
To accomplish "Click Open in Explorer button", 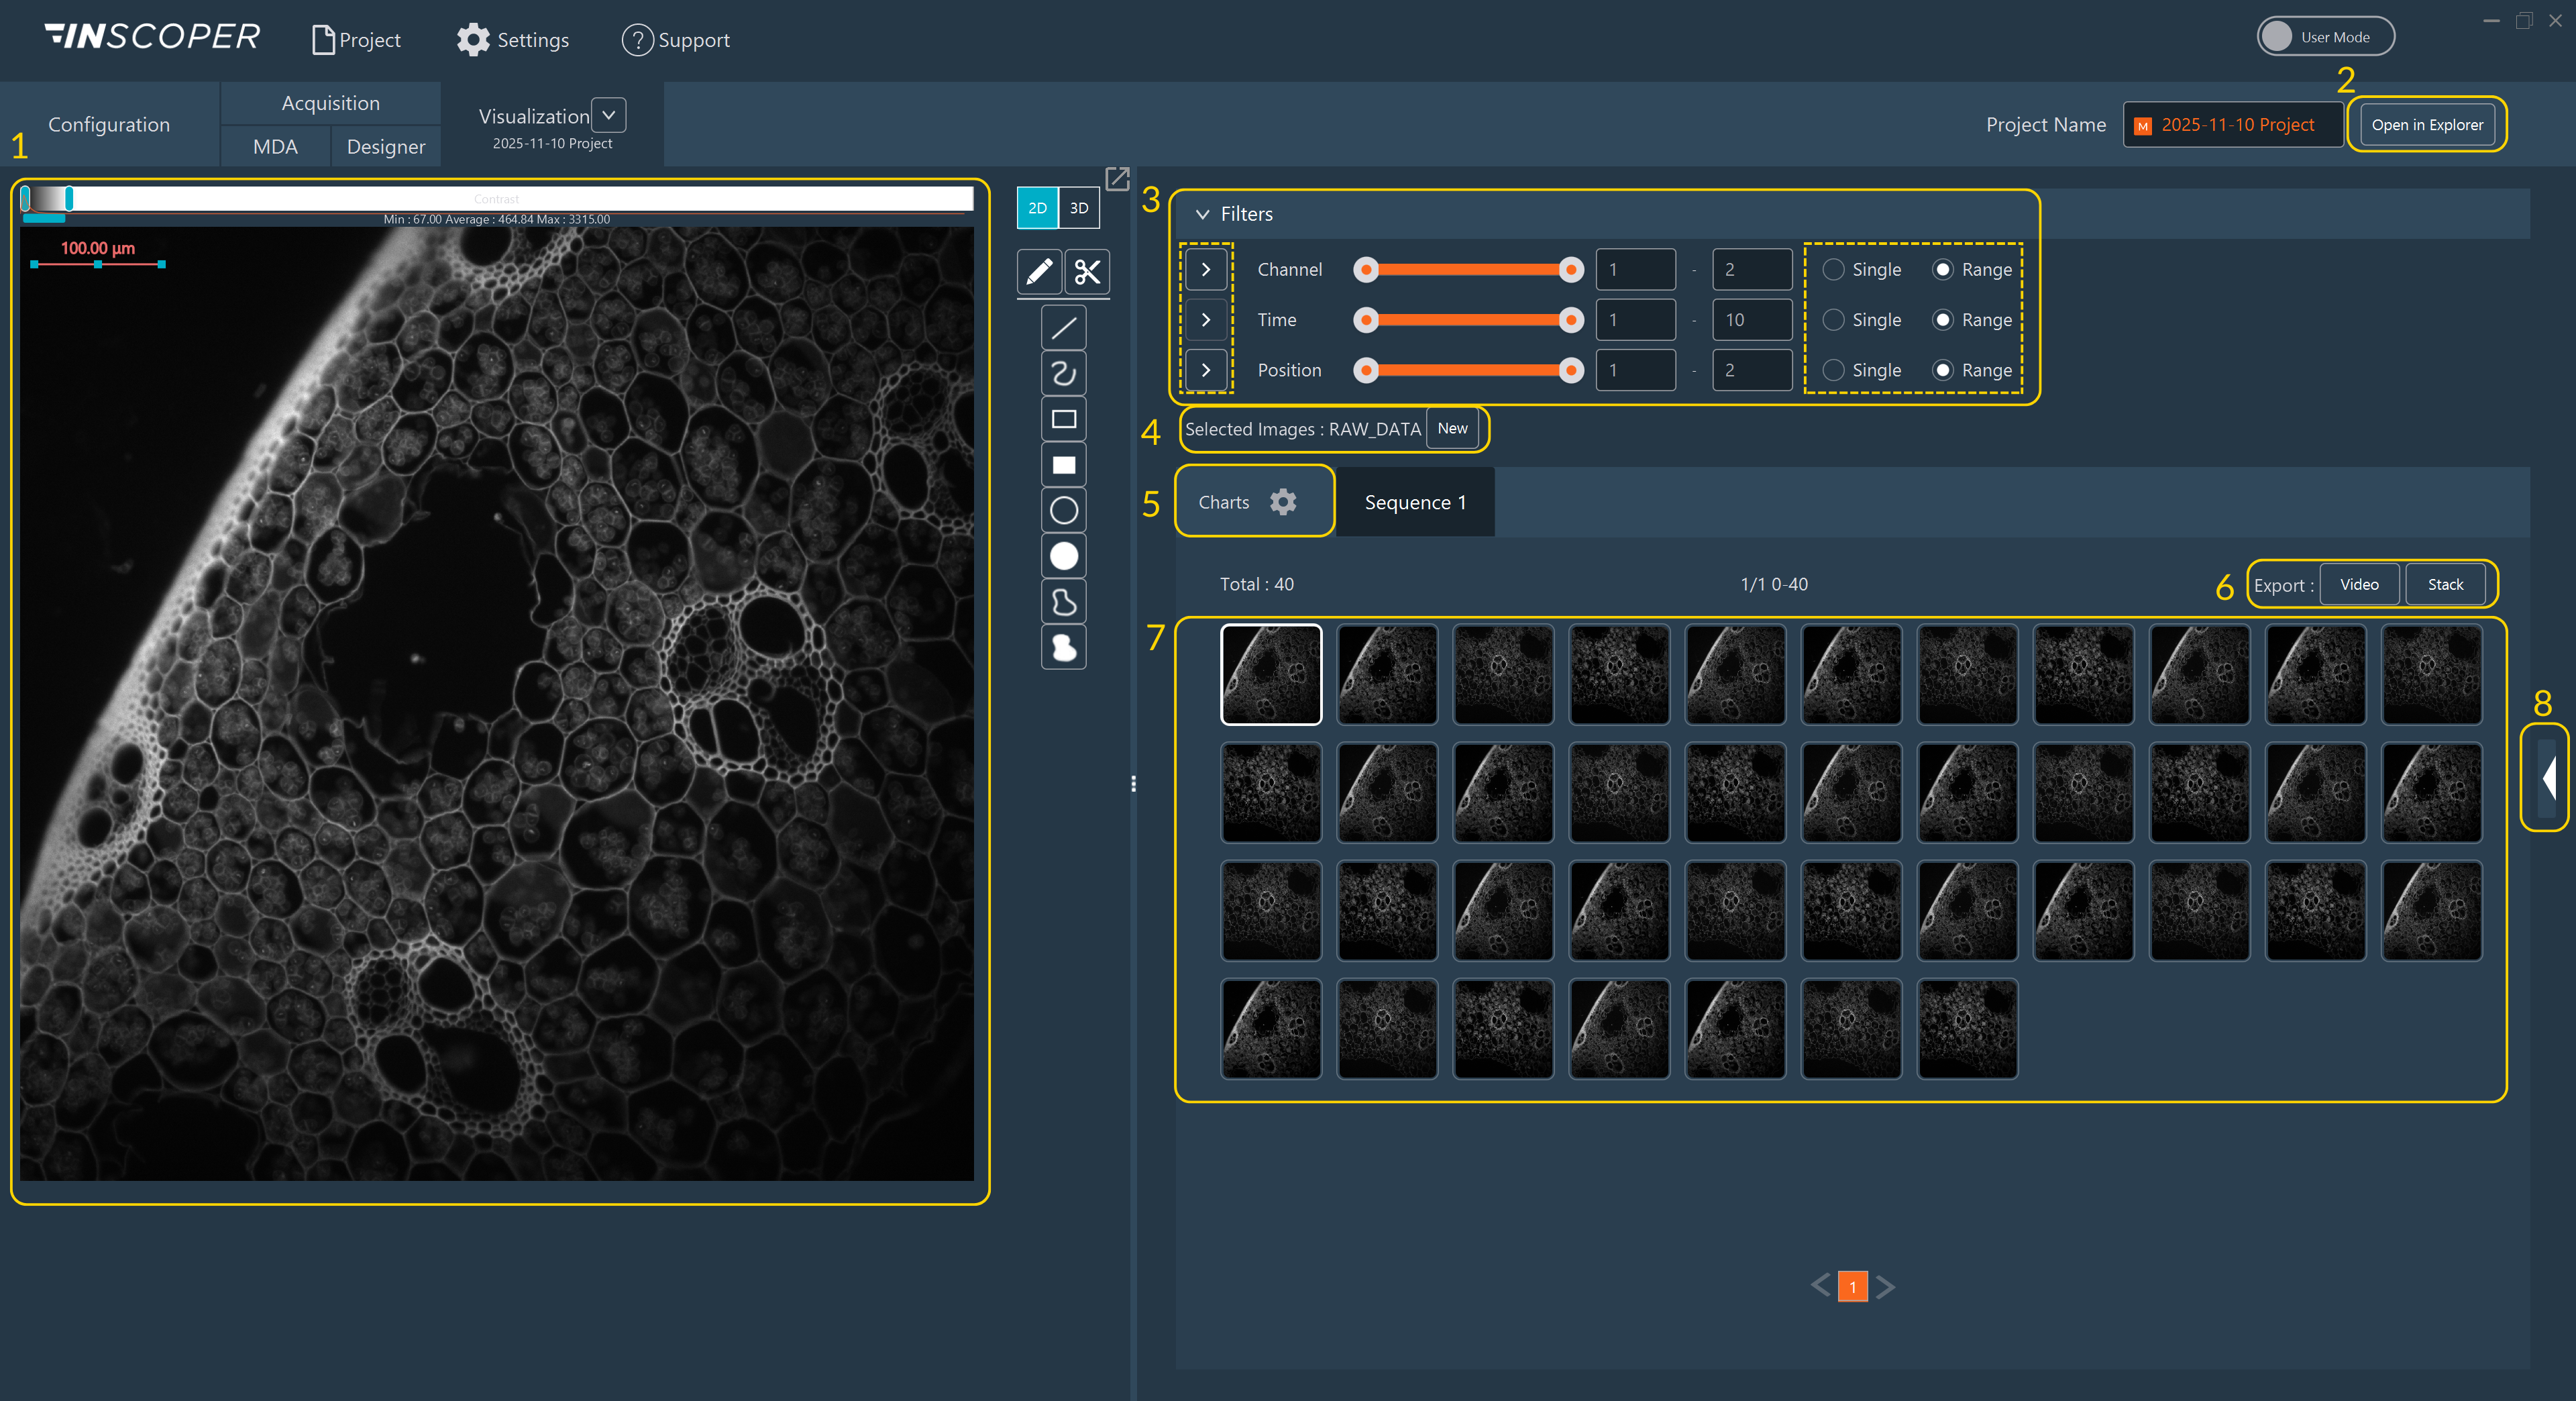I will click(2426, 125).
